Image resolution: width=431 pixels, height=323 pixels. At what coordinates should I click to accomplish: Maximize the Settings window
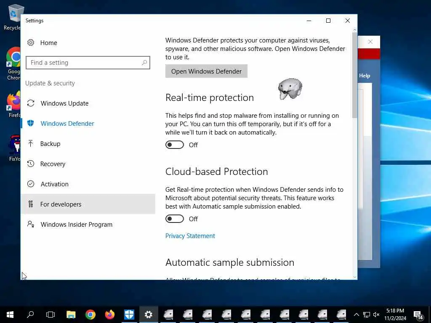point(328,21)
